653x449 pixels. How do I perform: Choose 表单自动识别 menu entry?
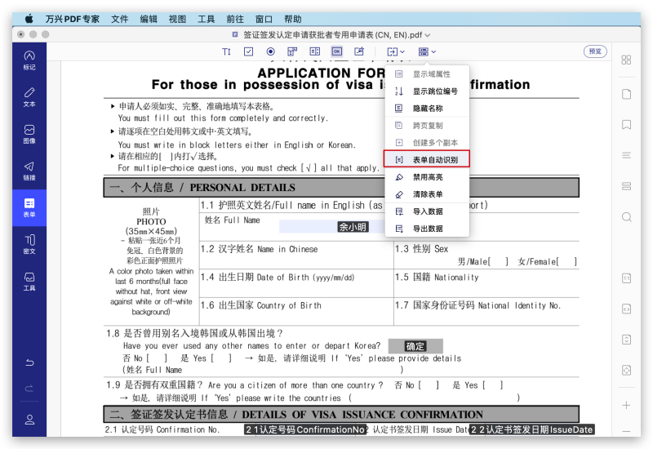(x=427, y=159)
